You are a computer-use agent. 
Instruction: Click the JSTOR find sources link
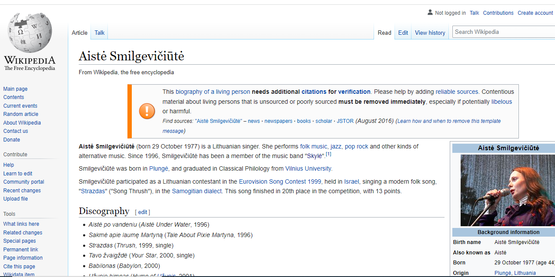345,121
